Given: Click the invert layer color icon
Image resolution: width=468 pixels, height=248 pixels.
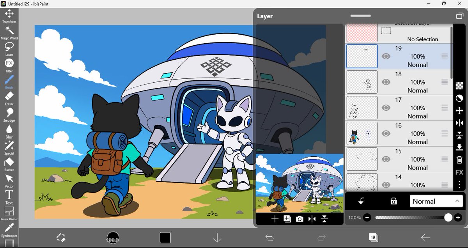Looking at the screenshot, I should (459, 98).
